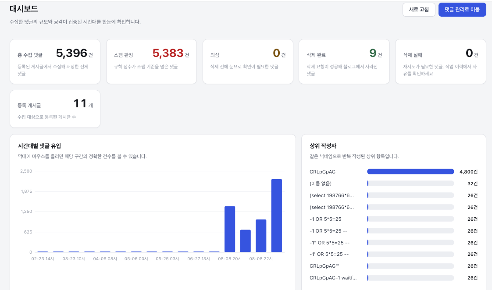Click the 대시보드 page heading
492x290 pixels.
click(24, 9)
